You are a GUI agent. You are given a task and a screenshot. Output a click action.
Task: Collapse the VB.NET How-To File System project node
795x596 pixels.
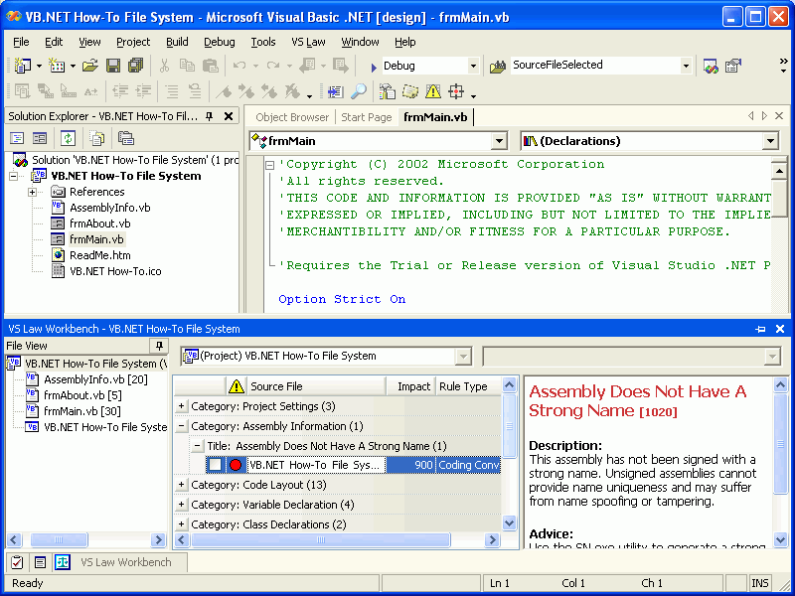tap(13, 177)
